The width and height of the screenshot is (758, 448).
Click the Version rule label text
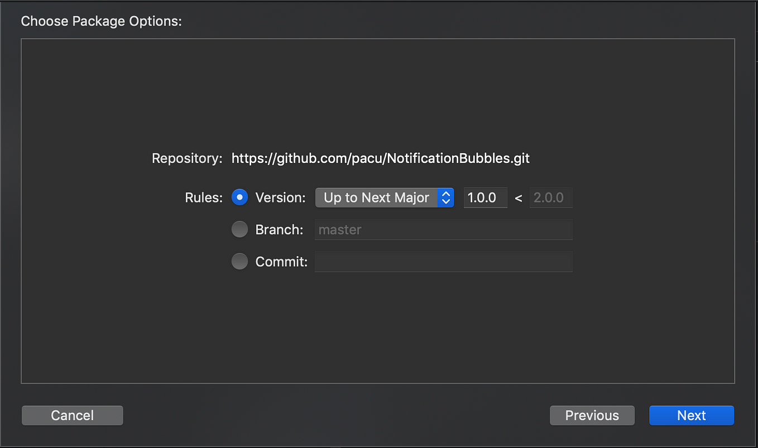click(280, 197)
